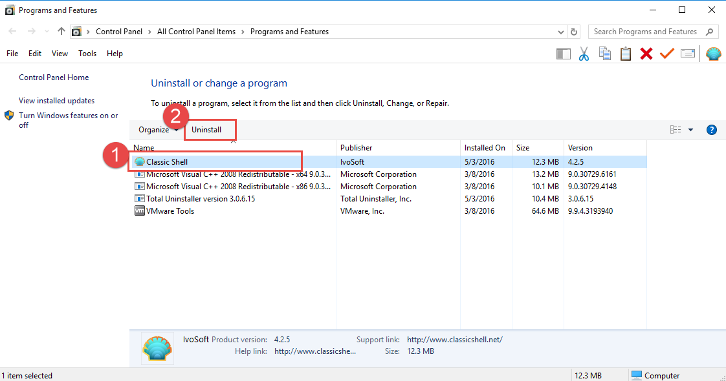The height and width of the screenshot is (381, 726).
Task: Click the Uninstall button
Action: 206,130
